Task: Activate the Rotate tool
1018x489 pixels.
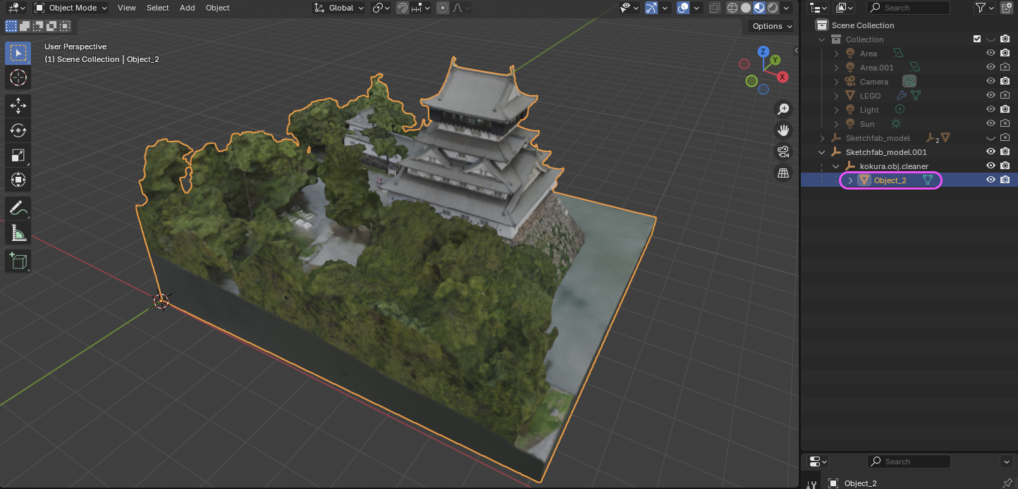Action: pyautogui.click(x=18, y=130)
